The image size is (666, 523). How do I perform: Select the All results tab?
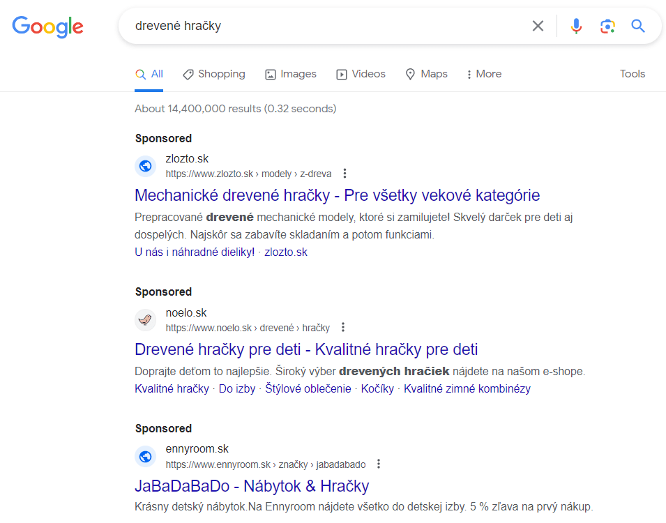(149, 75)
